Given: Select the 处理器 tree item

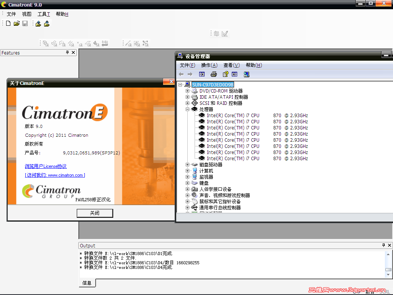Looking at the screenshot, I should (206, 109).
